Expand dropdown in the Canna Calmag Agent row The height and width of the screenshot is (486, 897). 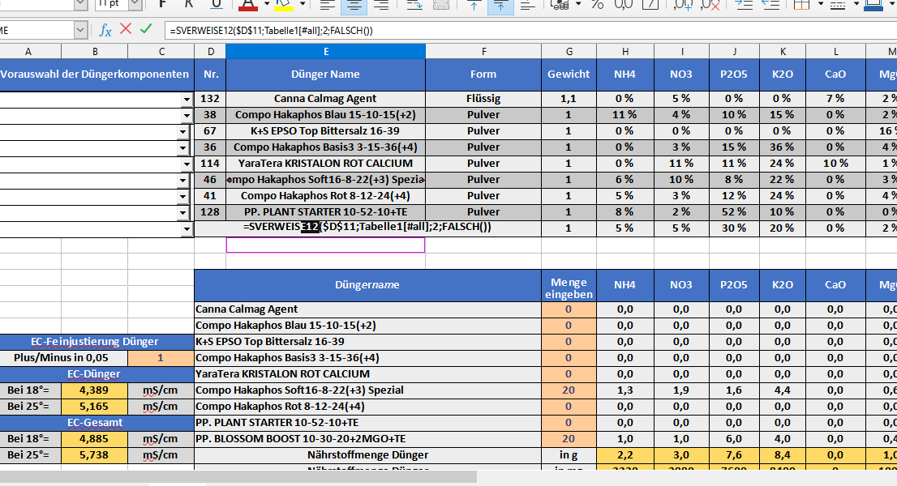[187, 99]
